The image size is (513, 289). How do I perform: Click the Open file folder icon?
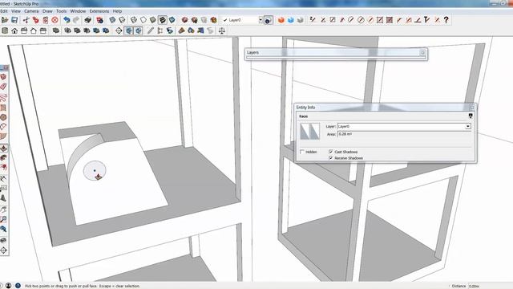(5, 20)
